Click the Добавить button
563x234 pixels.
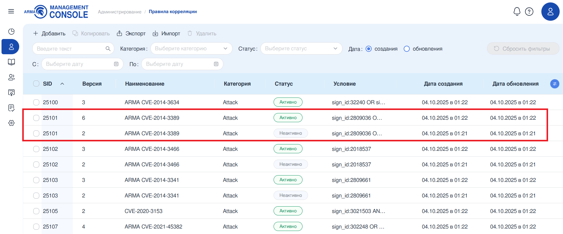(x=49, y=34)
